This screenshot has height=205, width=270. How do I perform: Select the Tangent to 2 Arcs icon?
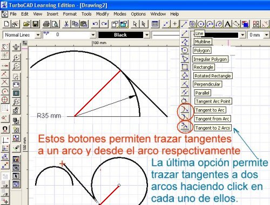tap(185, 126)
